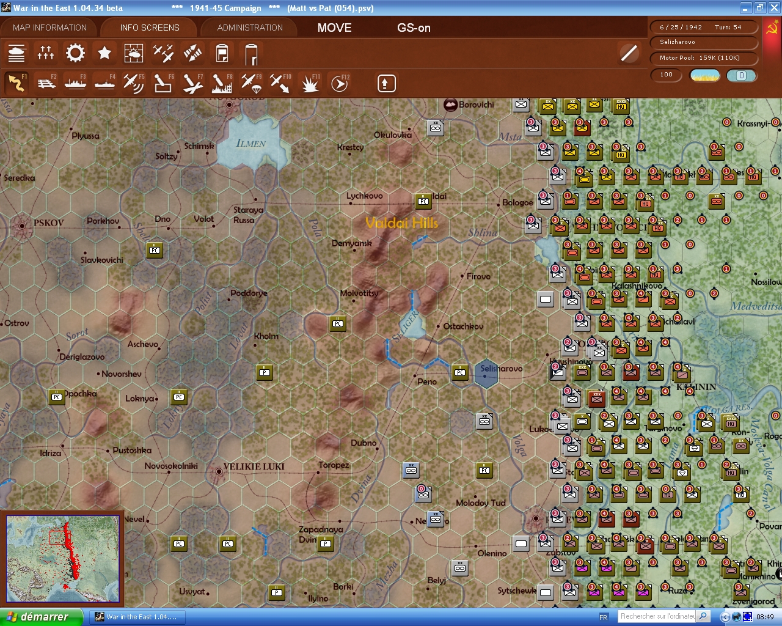Click the Soviet hammer and sickle flag
Viewport: 782px width, 626px height.
point(772,29)
